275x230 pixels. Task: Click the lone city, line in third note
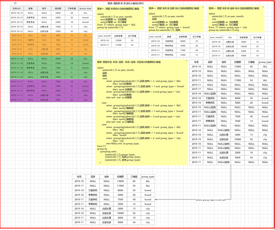click(214, 19)
